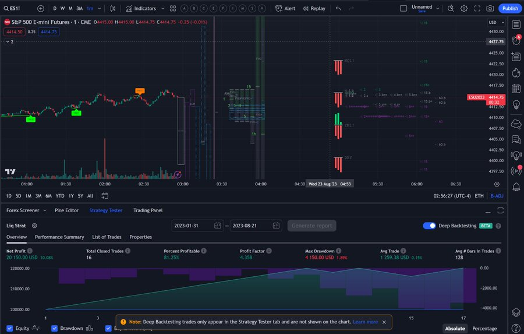Open the hotlists flame icon
Screen dimensions: 524x334
[x=516, y=73]
